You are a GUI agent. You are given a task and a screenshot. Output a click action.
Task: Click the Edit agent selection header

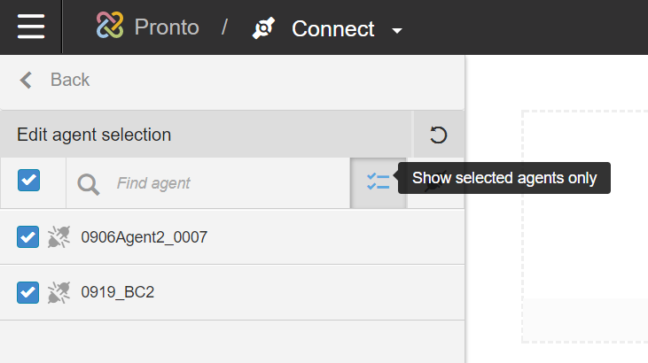[x=94, y=135]
